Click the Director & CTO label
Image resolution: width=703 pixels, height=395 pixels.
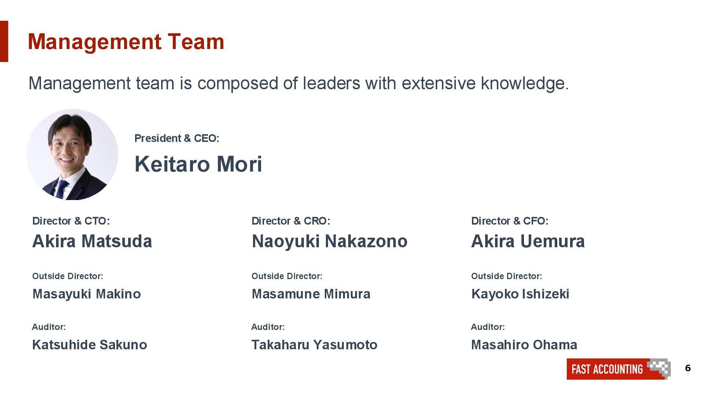71,221
